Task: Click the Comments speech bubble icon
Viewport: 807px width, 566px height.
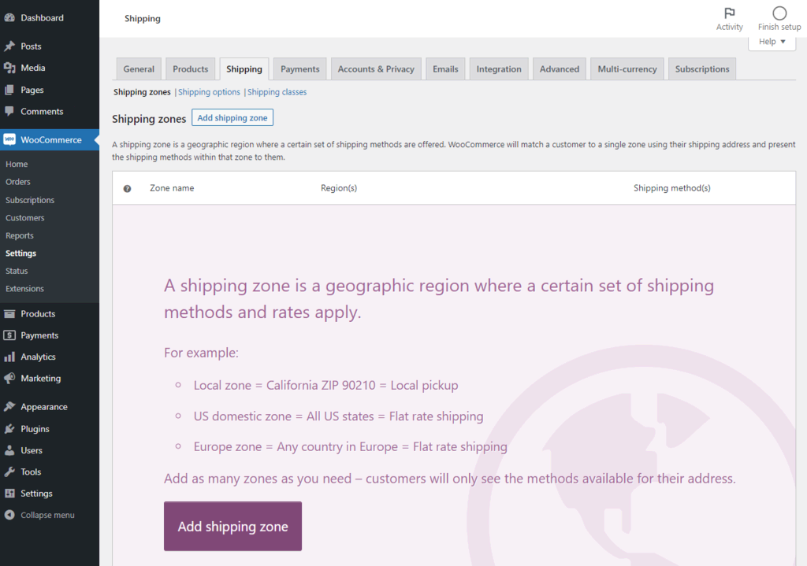Action: pos(9,112)
